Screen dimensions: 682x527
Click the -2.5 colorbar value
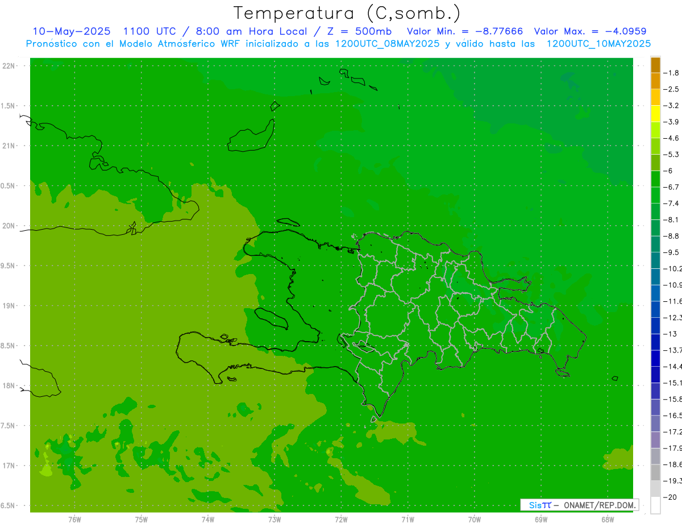pos(672,89)
